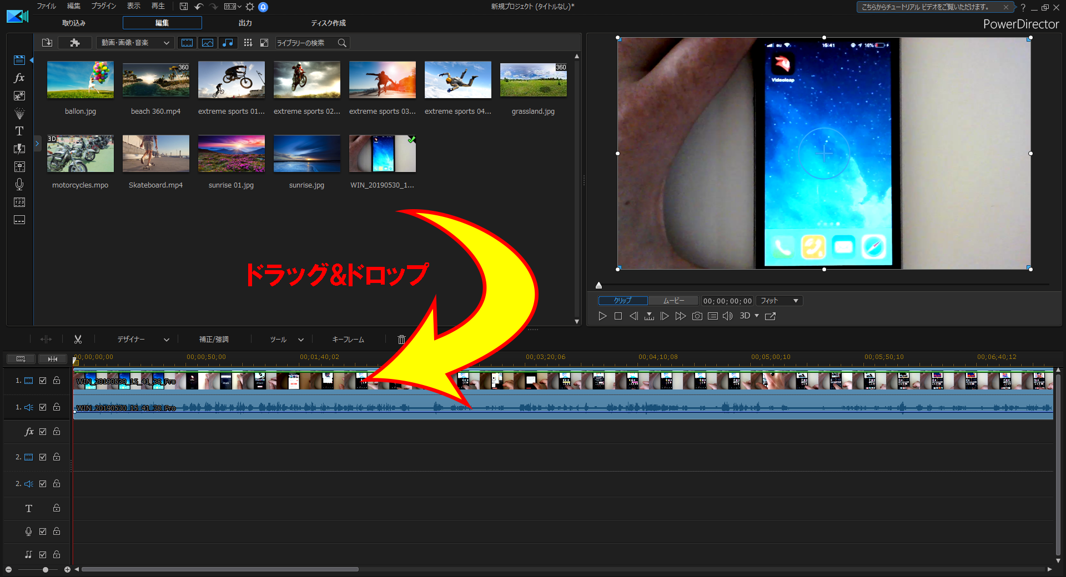This screenshot has height=577, width=1066.
Task: Switch to the 出力 tab
Action: coord(245,23)
